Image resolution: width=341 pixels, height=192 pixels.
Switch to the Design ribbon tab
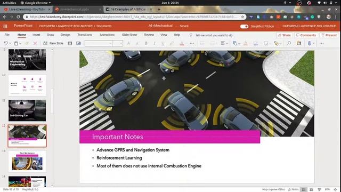click(x=65, y=35)
